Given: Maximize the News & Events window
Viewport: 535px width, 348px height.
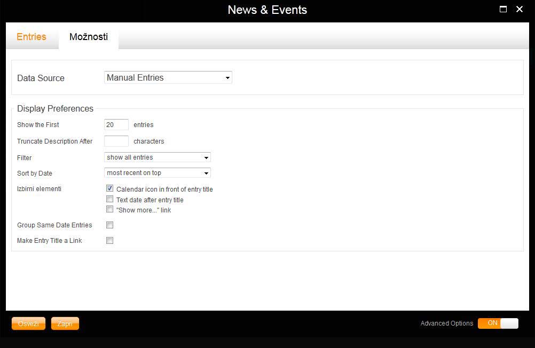Looking at the screenshot, I should [x=503, y=9].
